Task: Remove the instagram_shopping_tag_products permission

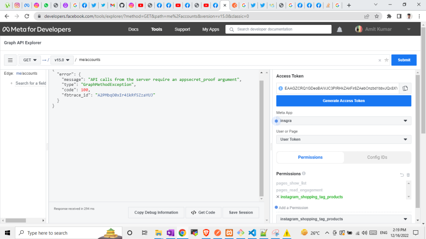Action: click(x=278, y=197)
